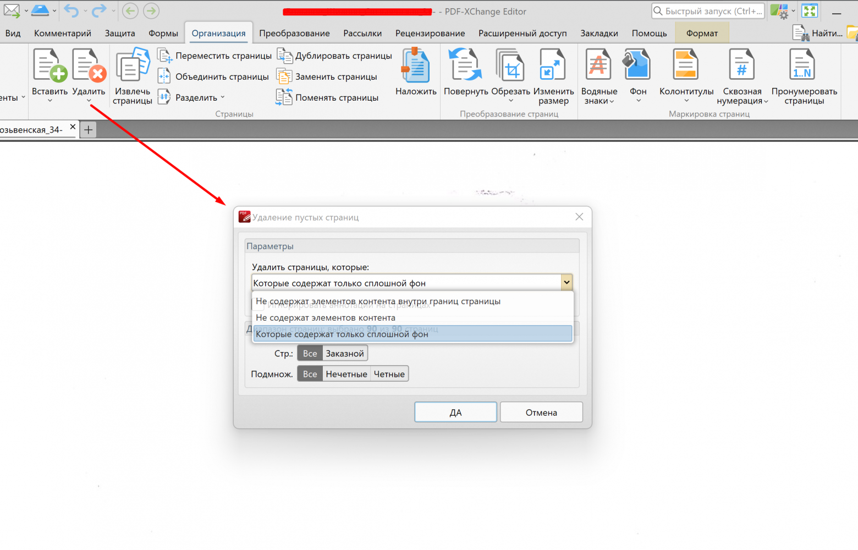858x550 pixels.
Task: Open the Комментарий tab
Action: tap(63, 33)
